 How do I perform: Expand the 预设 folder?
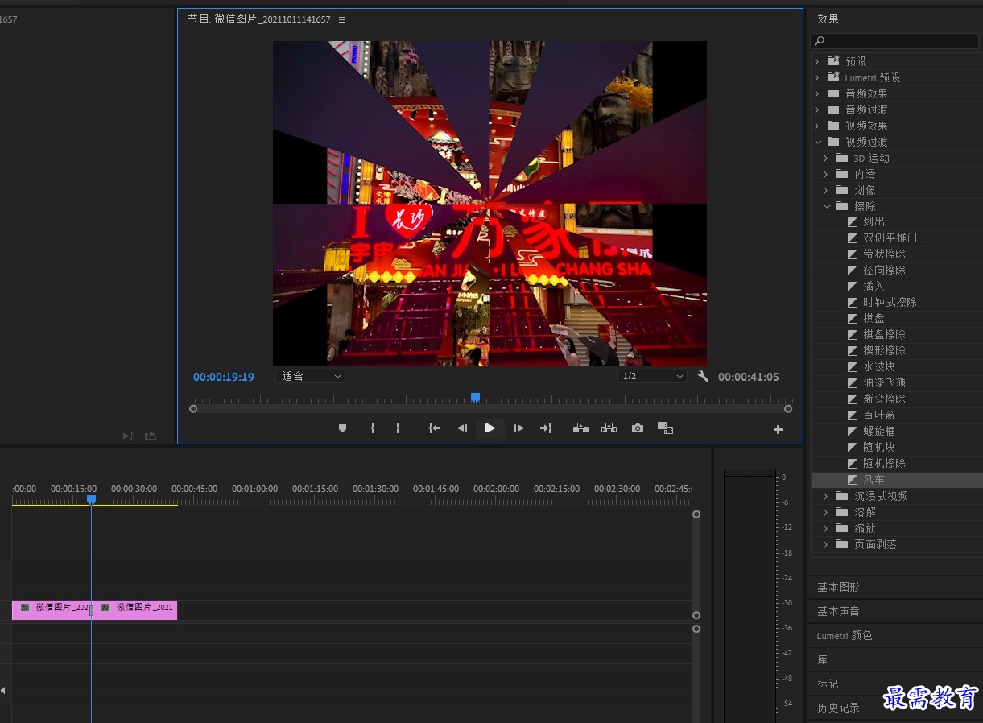pyautogui.click(x=817, y=61)
